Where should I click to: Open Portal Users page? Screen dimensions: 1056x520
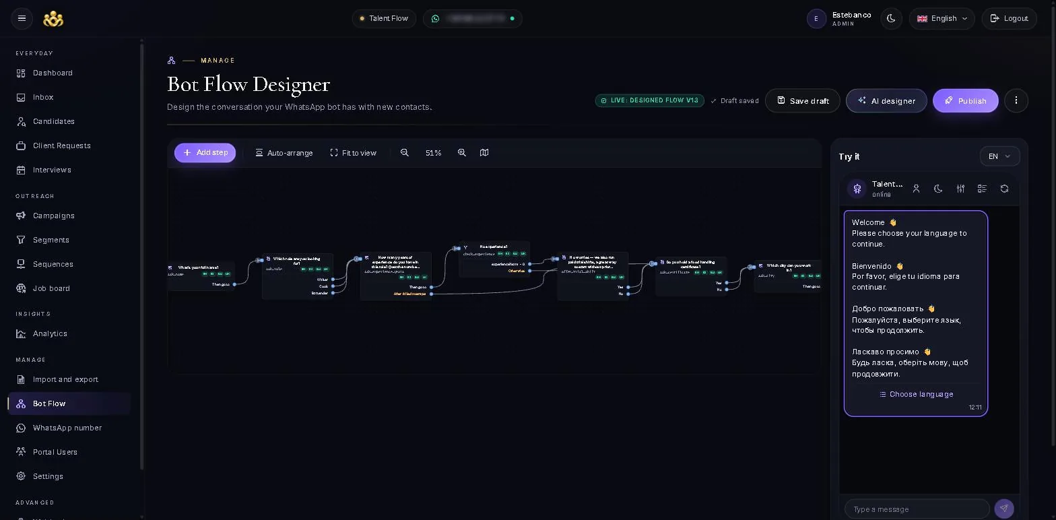(x=69, y=452)
